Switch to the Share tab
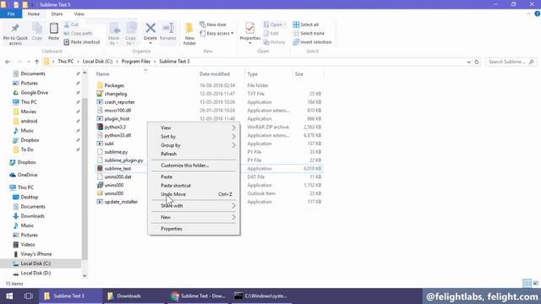The height and width of the screenshot is (304, 541). coord(57,14)
